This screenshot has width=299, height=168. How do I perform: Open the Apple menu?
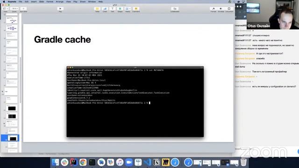(x=4, y=1)
